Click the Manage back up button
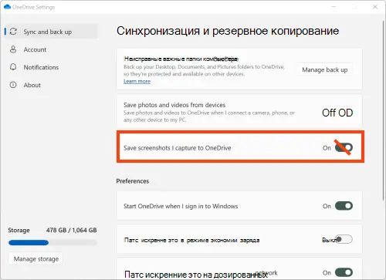This screenshot has width=386, height=280. pos(324,69)
